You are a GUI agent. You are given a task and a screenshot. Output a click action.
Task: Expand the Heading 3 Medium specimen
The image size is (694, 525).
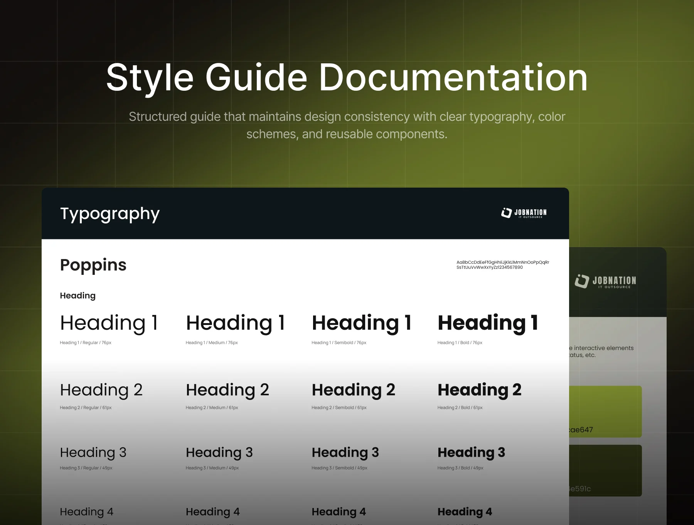tap(219, 452)
